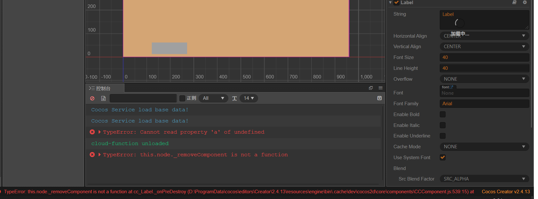Screen dimensions: 538x199
Task: Collapse the Label component section
Action: click(x=390, y=3)
